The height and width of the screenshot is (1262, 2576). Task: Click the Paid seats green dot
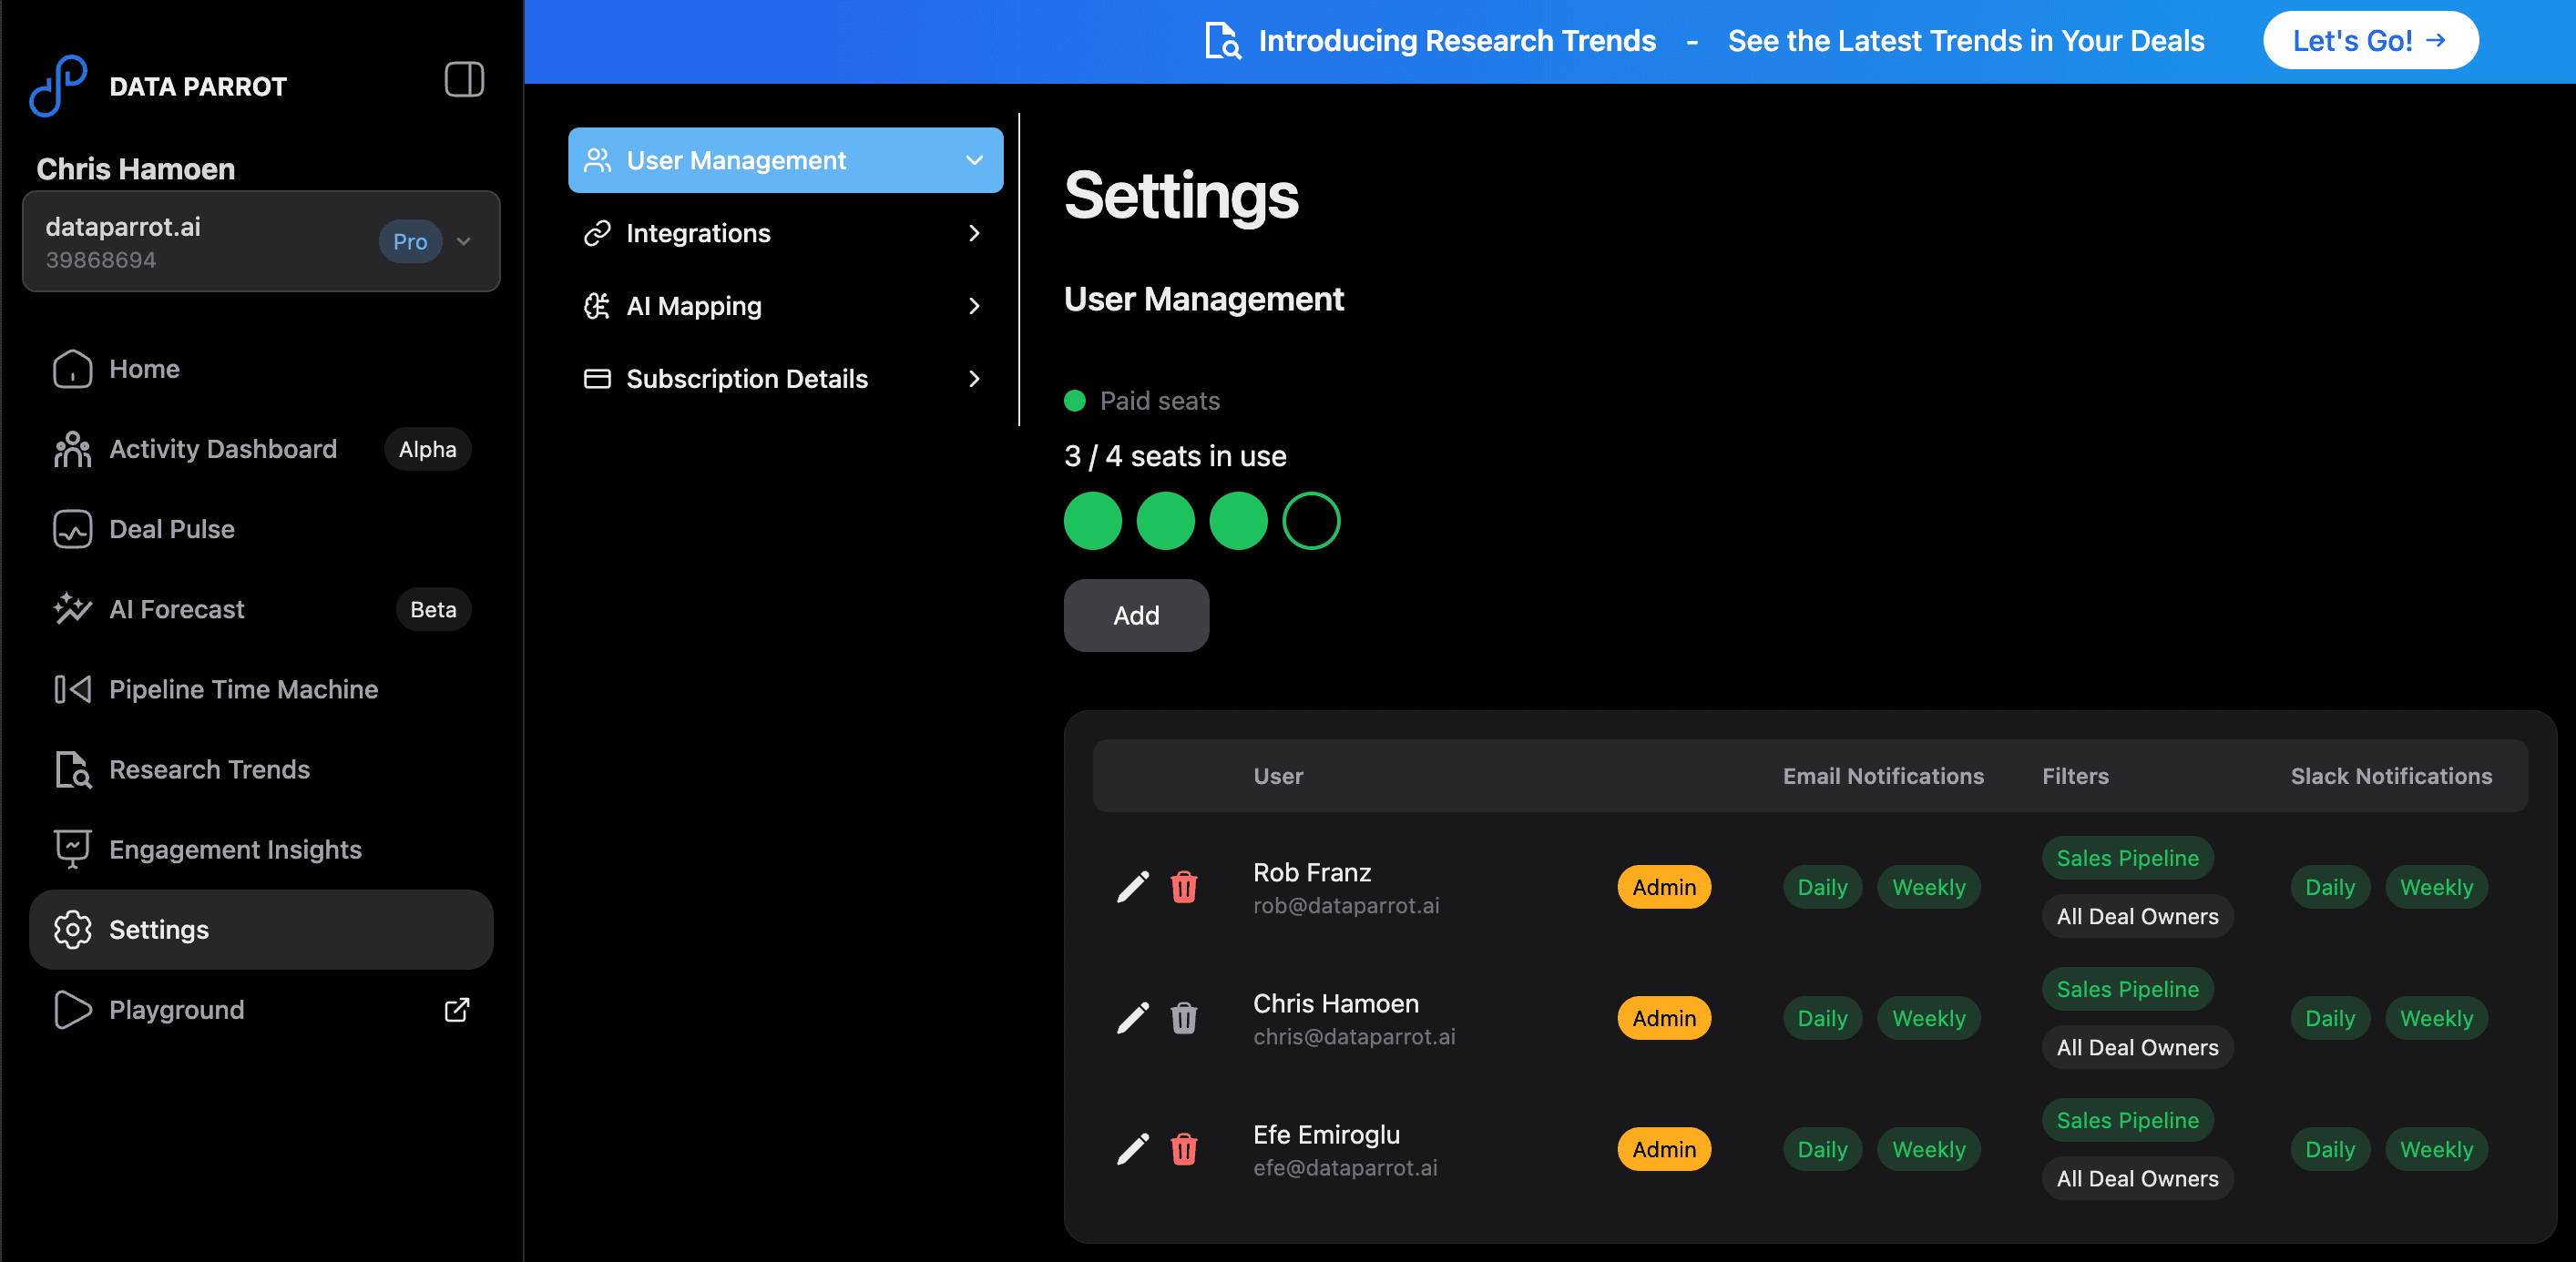tap(1075, 401)
